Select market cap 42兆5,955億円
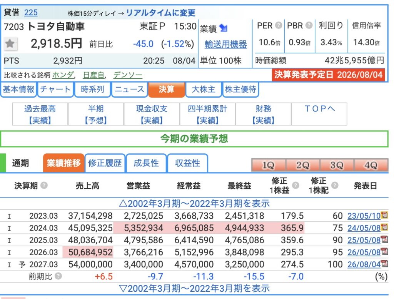 point(354,60)
